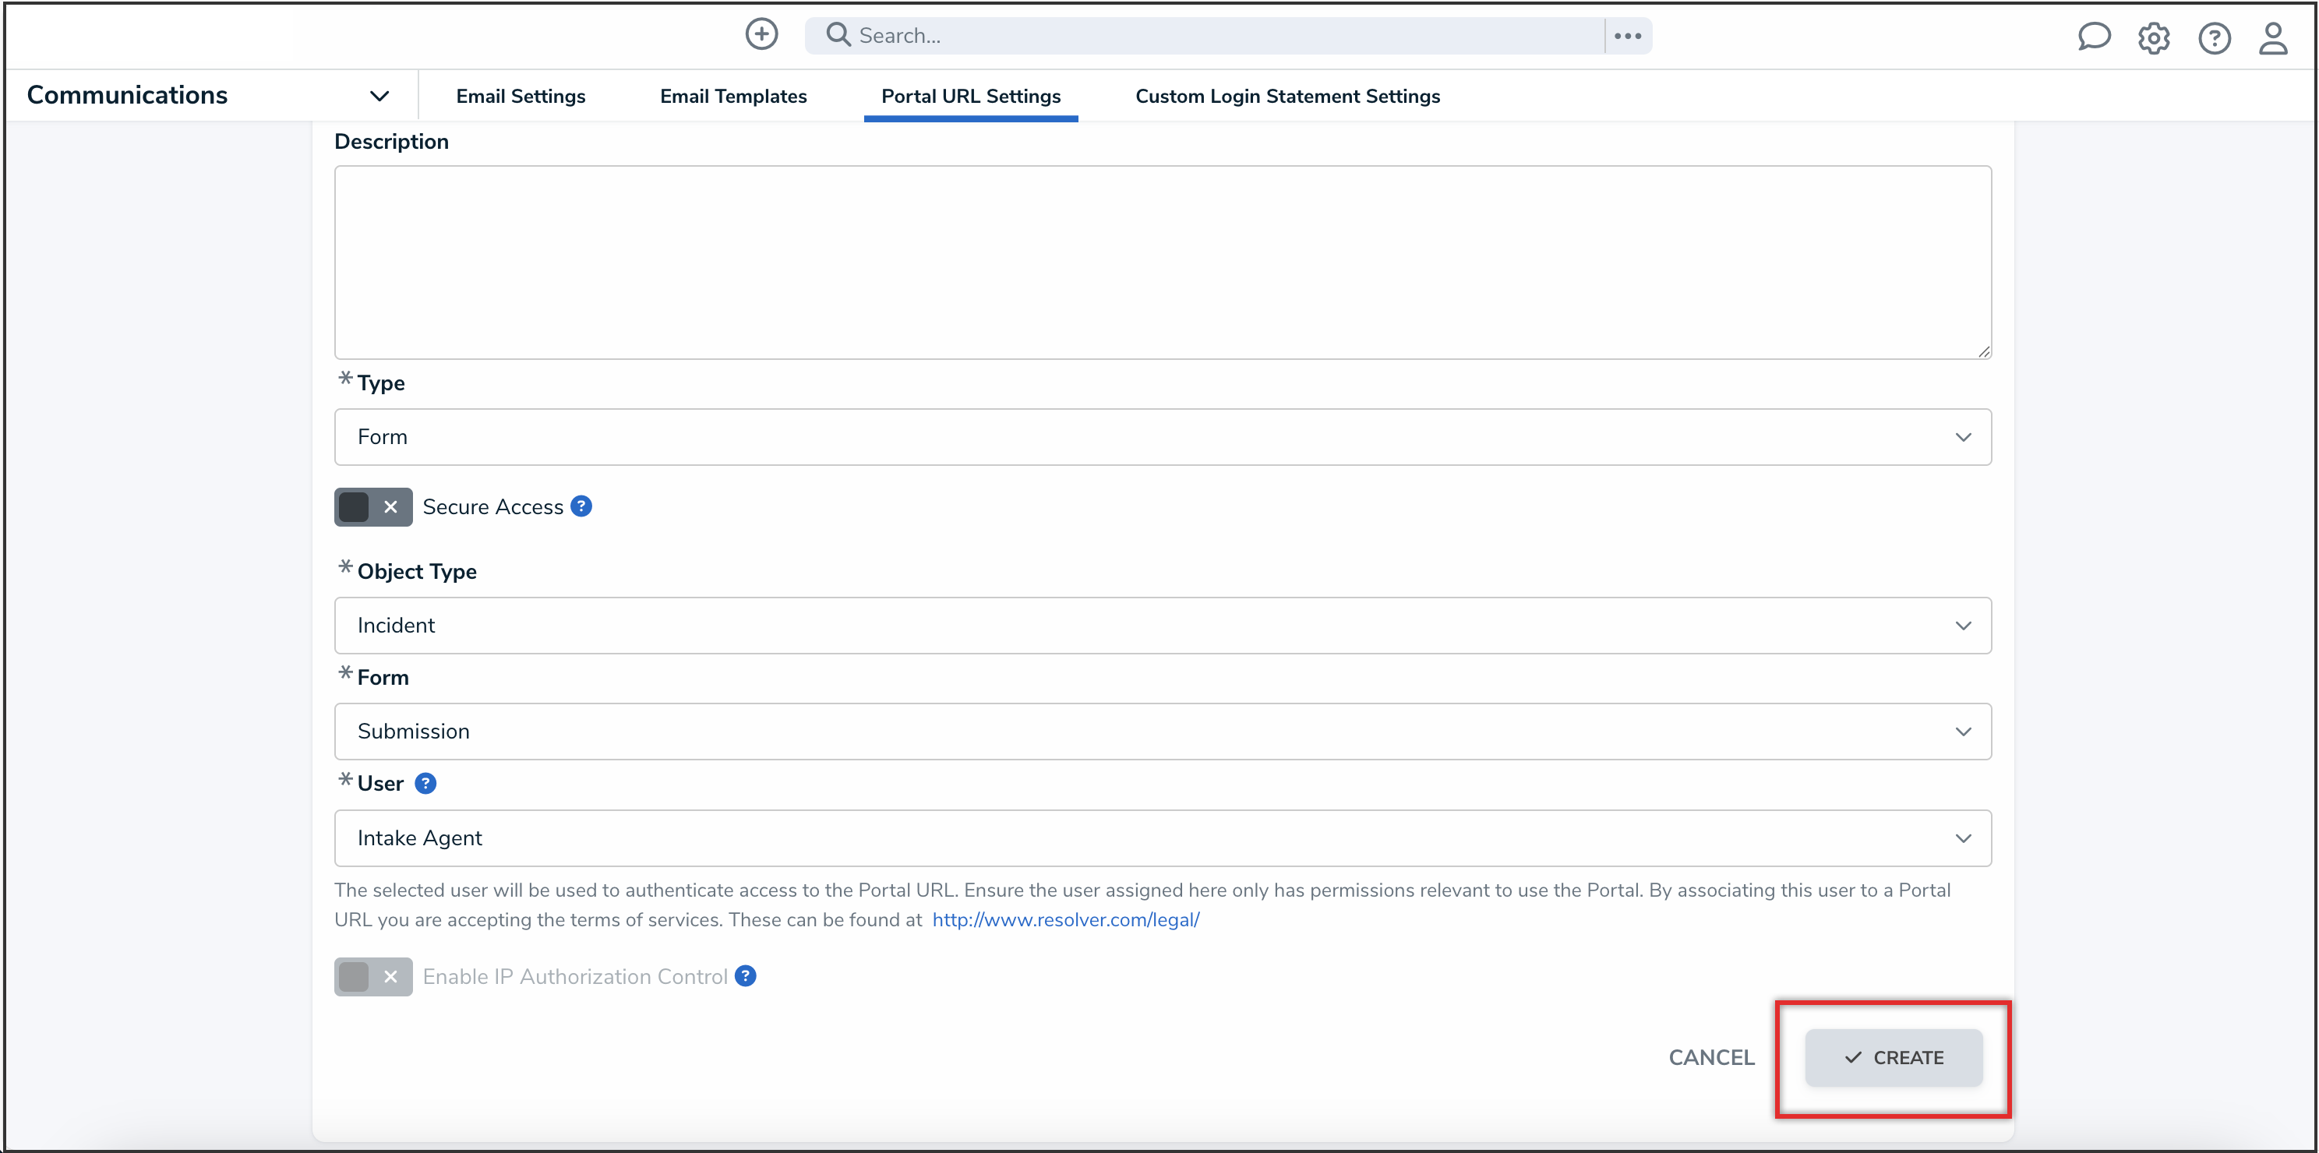This screenshot has height=1153, width=2319.
Task: Expand the Communications section dropdown
Action: pos(379,95)
